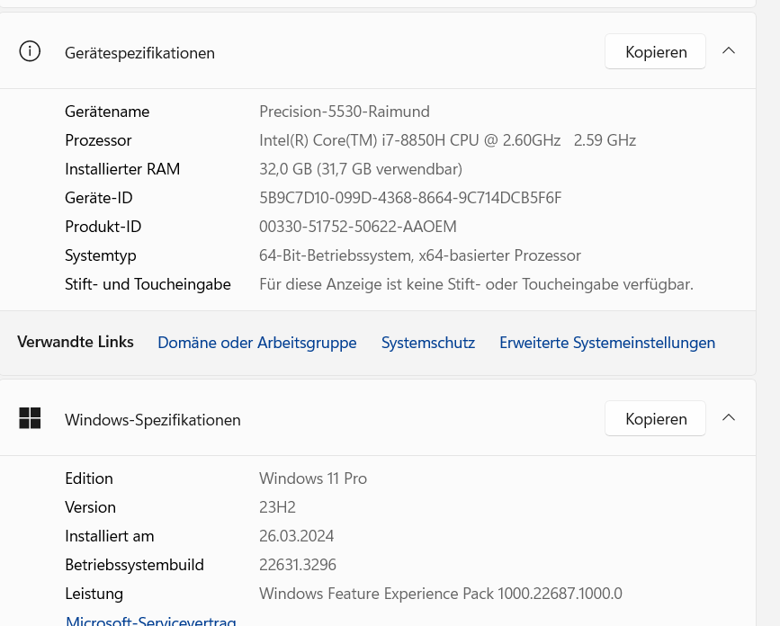
Task: Click the OS build number 22631.3296
Action: [x=297, y=565]
